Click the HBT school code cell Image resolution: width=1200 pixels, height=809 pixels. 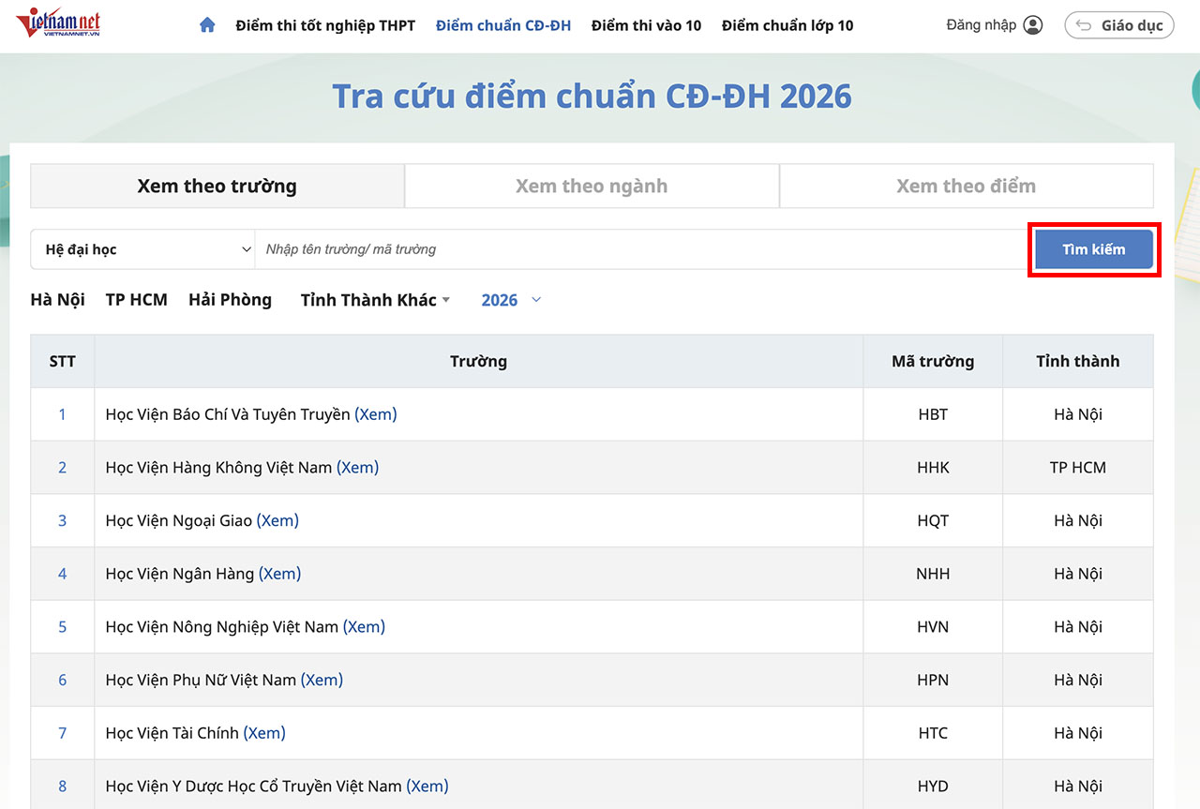coord(933,414)
